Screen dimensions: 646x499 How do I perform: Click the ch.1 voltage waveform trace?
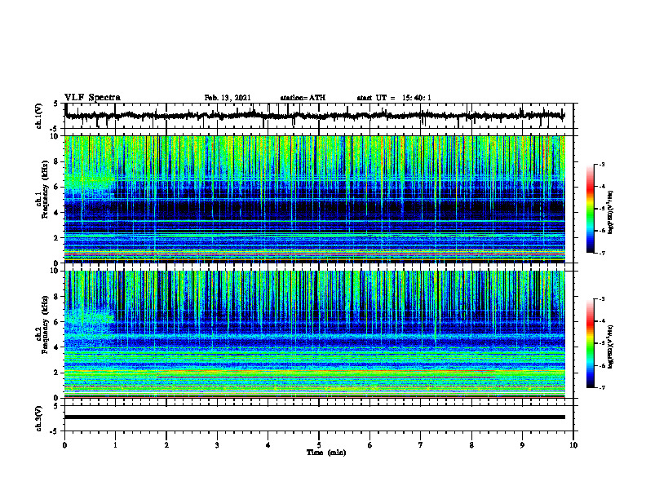(x=314, y=116)
